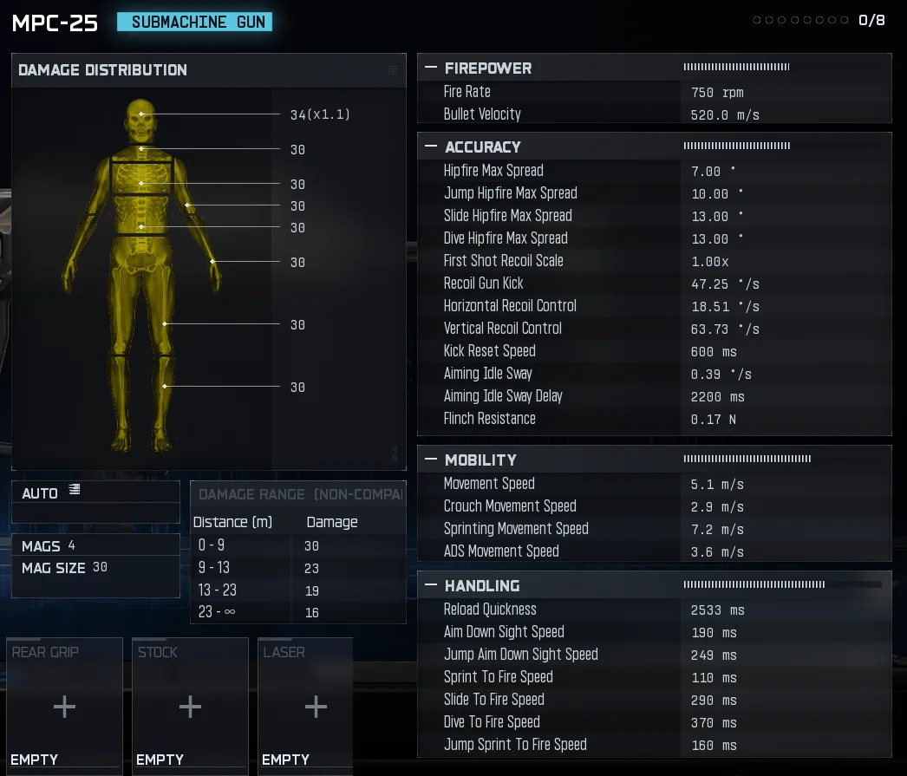
Task: Collapse the ACCURACY section
Action: tap(430, 146)
